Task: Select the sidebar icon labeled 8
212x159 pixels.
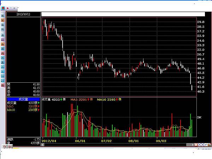Action: 3,71
